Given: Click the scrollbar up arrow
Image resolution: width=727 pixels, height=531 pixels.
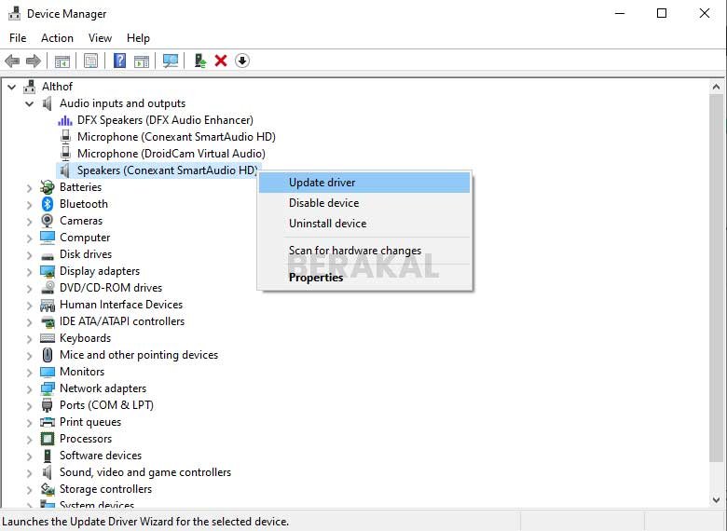Looking at the screenshot, I should click(x=716, y=87).
